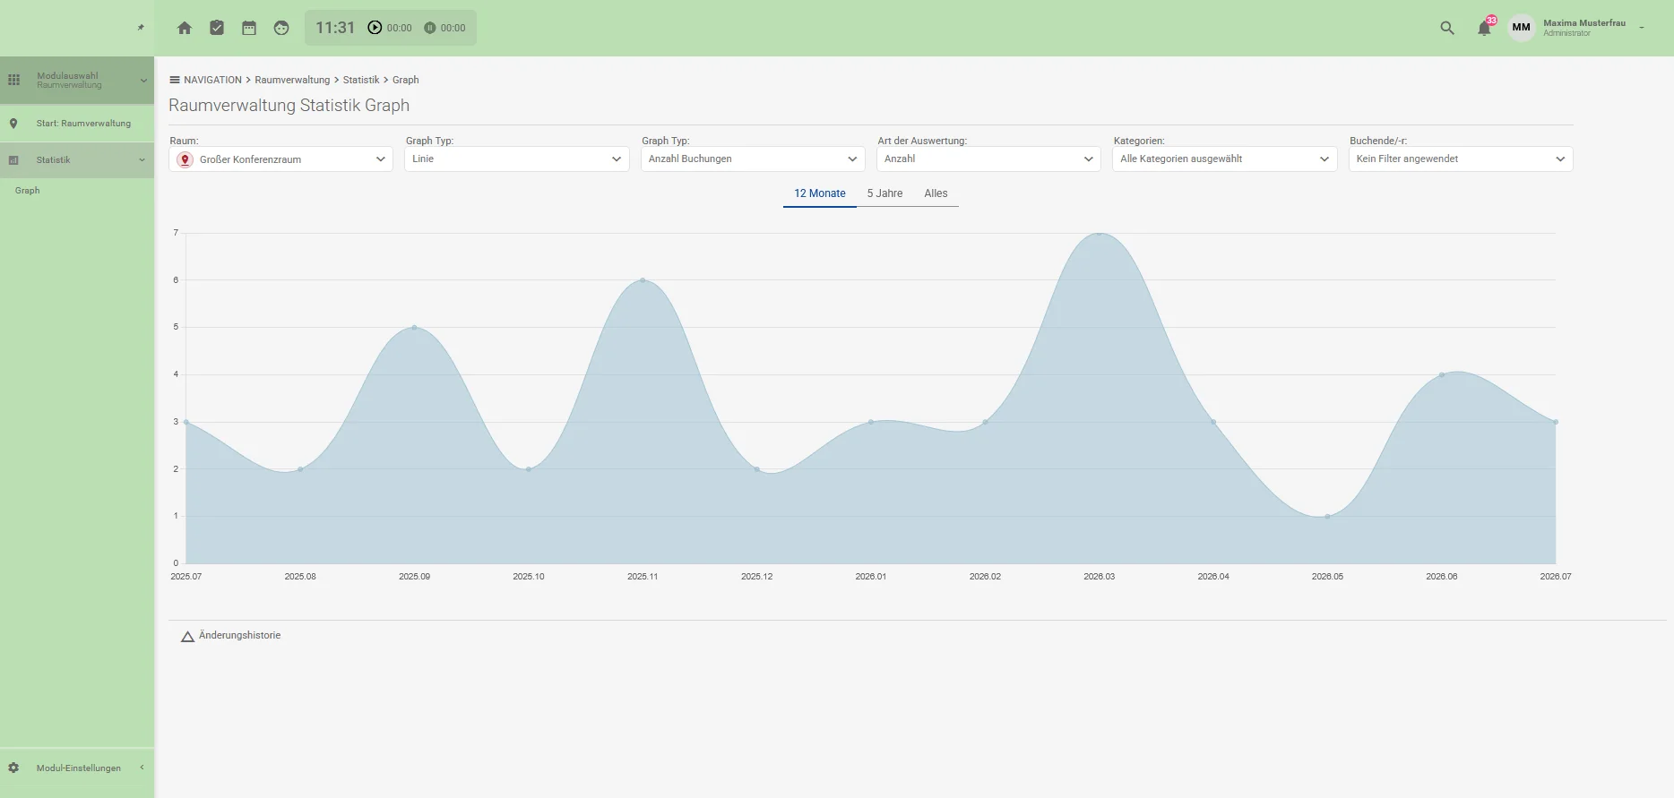Screen dimensions: 1674x798
Task: Open the Art der Auswertung dropdown
Action: click(988, 159)
